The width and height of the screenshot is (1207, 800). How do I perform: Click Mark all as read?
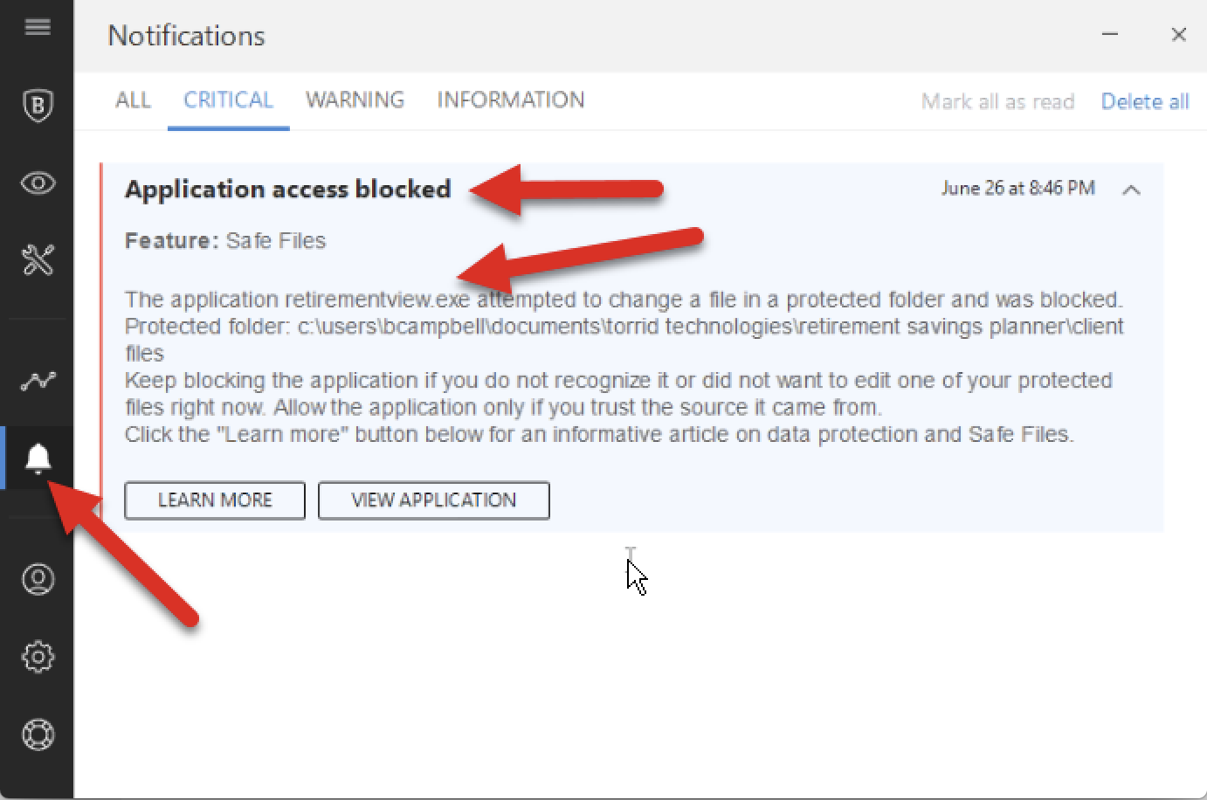point(997,101)
